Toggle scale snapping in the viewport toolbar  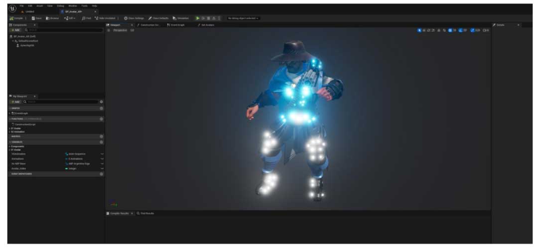(472, 30)
